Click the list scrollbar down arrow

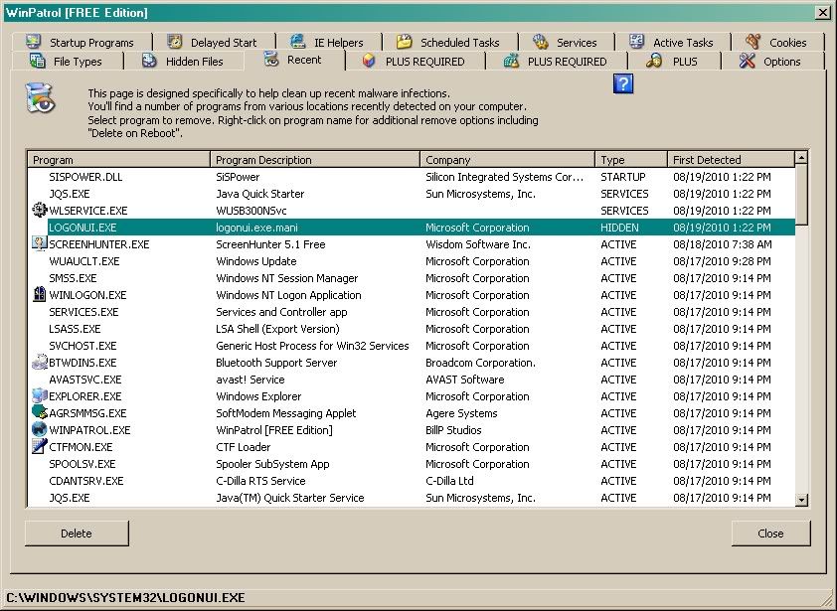(x=801, y=500)
